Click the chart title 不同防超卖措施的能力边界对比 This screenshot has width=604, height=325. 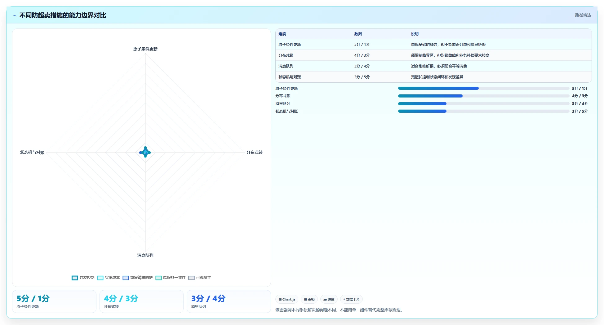(63, 15)
